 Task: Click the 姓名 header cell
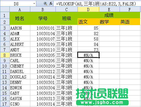pos(20,18)
